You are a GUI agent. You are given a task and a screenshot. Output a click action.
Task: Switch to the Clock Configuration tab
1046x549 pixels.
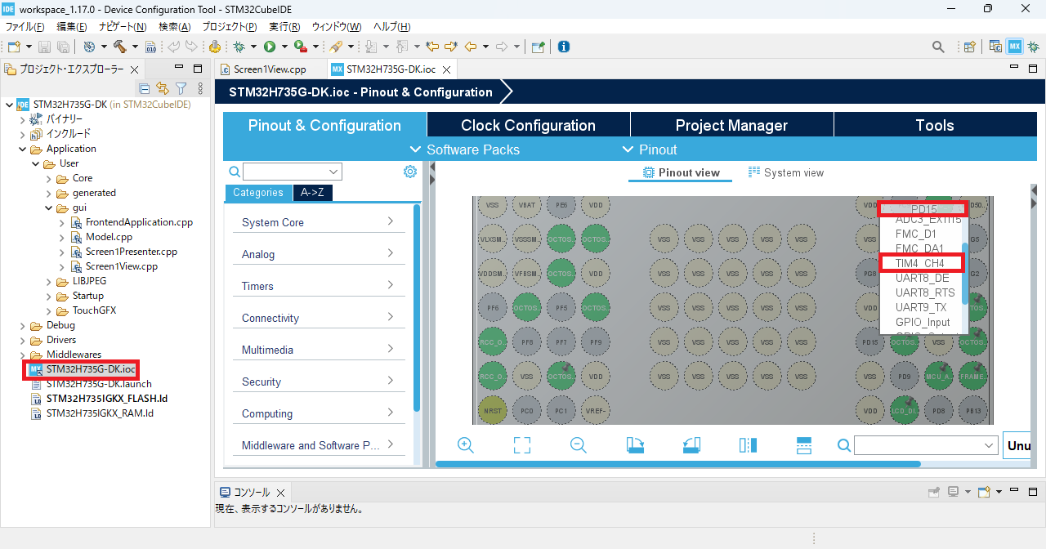coord(528,125)
